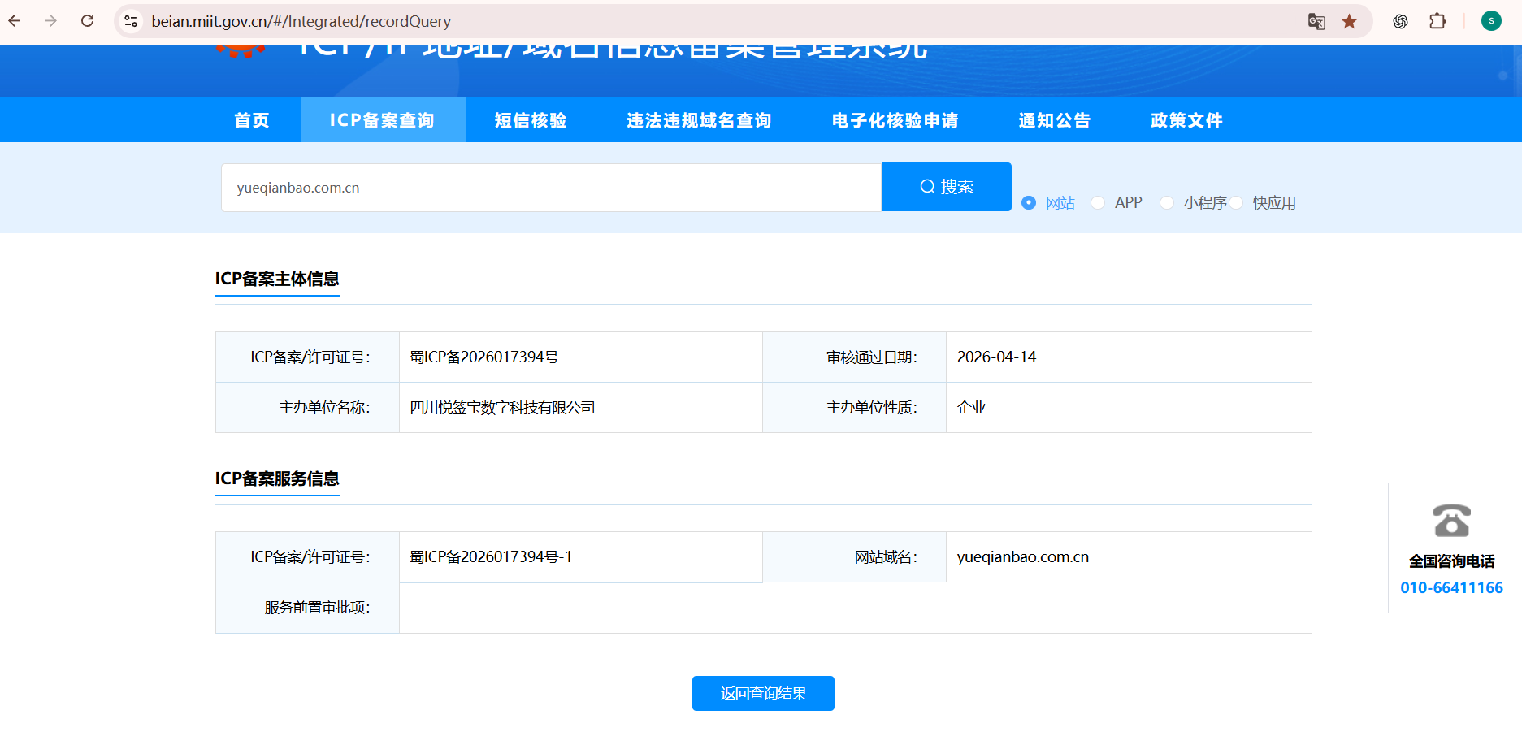Click the hotline number 010-66411166
The width and height of the screenshot is (1522, 749).
[x=1451, y=587]
